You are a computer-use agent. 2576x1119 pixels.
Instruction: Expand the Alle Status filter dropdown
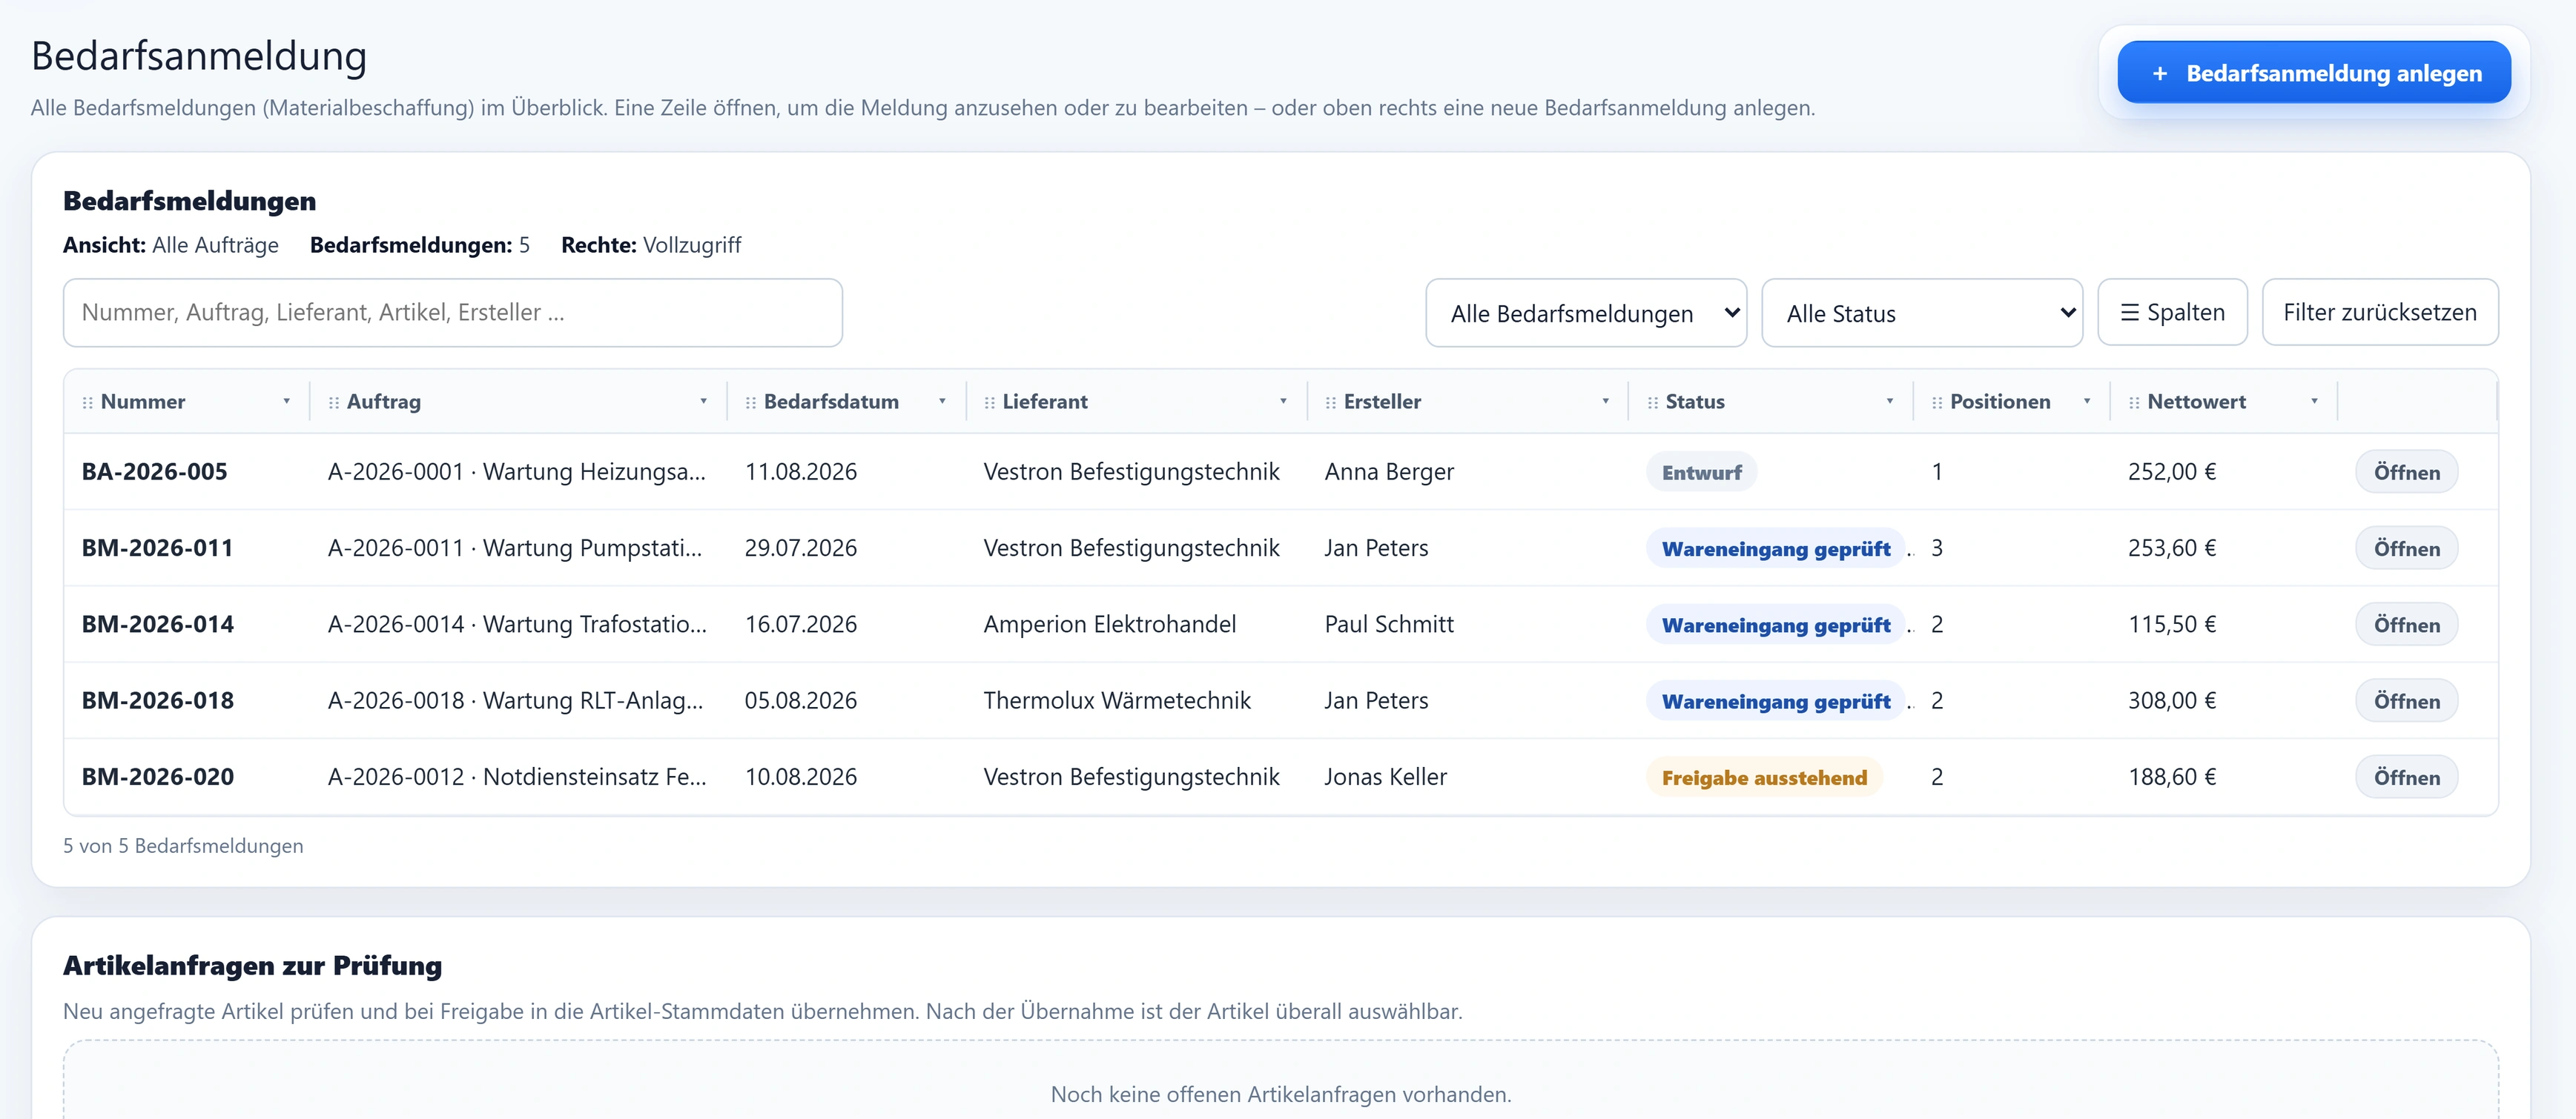click(x=1922, y=313)
